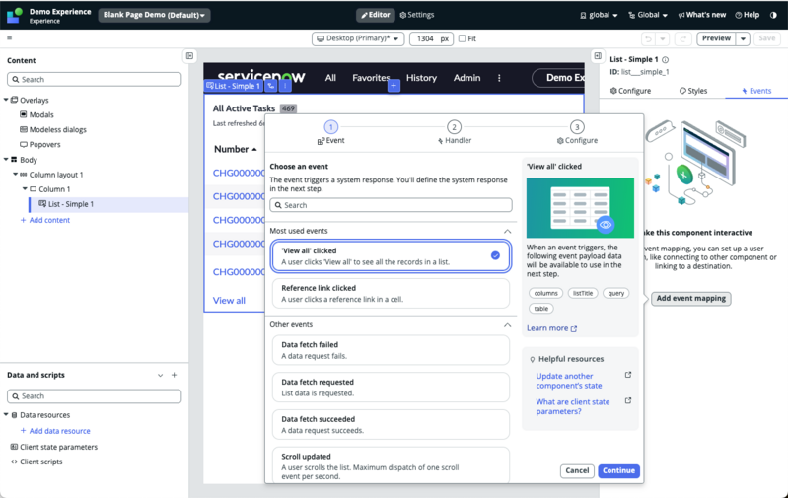The width and height of the screenshot is (788, 498).
Task: Click the blue plus add-component button on canvas
Action: [394, 86]
